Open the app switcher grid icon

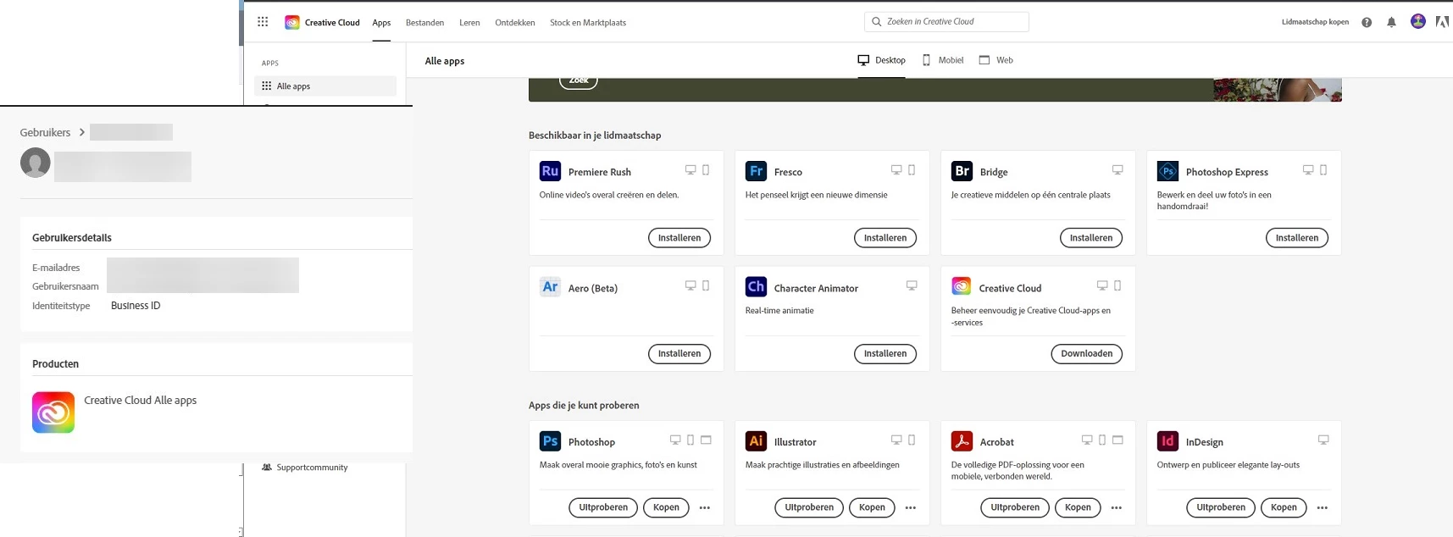click(x=263, y=22)
